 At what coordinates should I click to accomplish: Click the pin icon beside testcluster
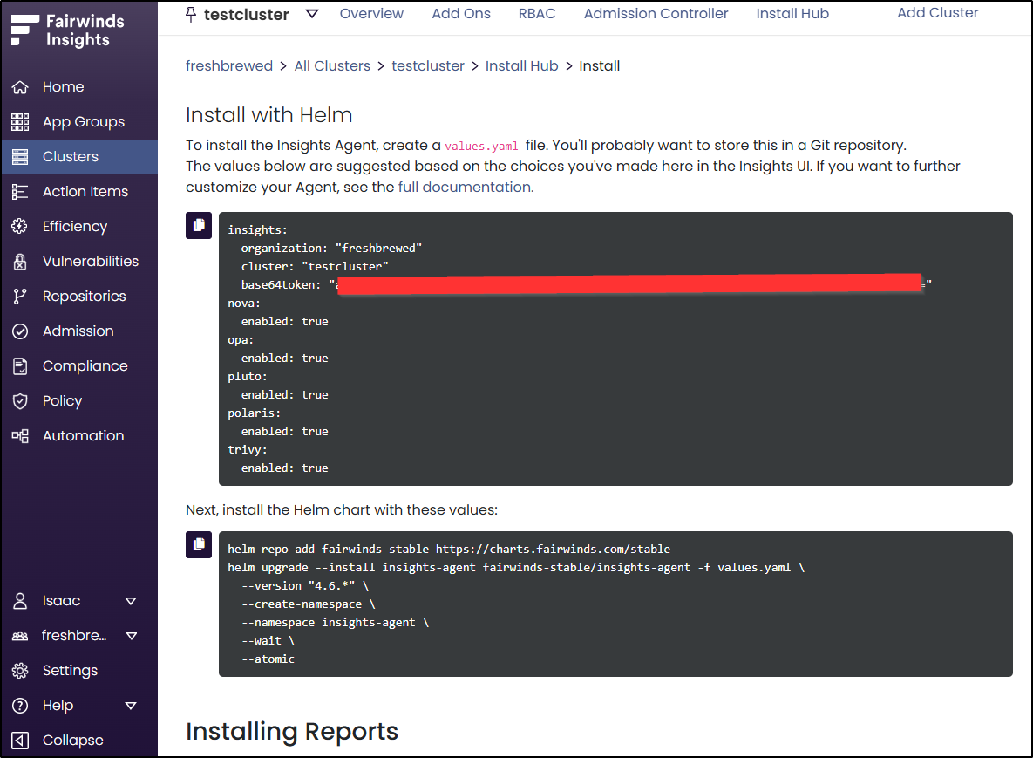[x=191, y=15]
